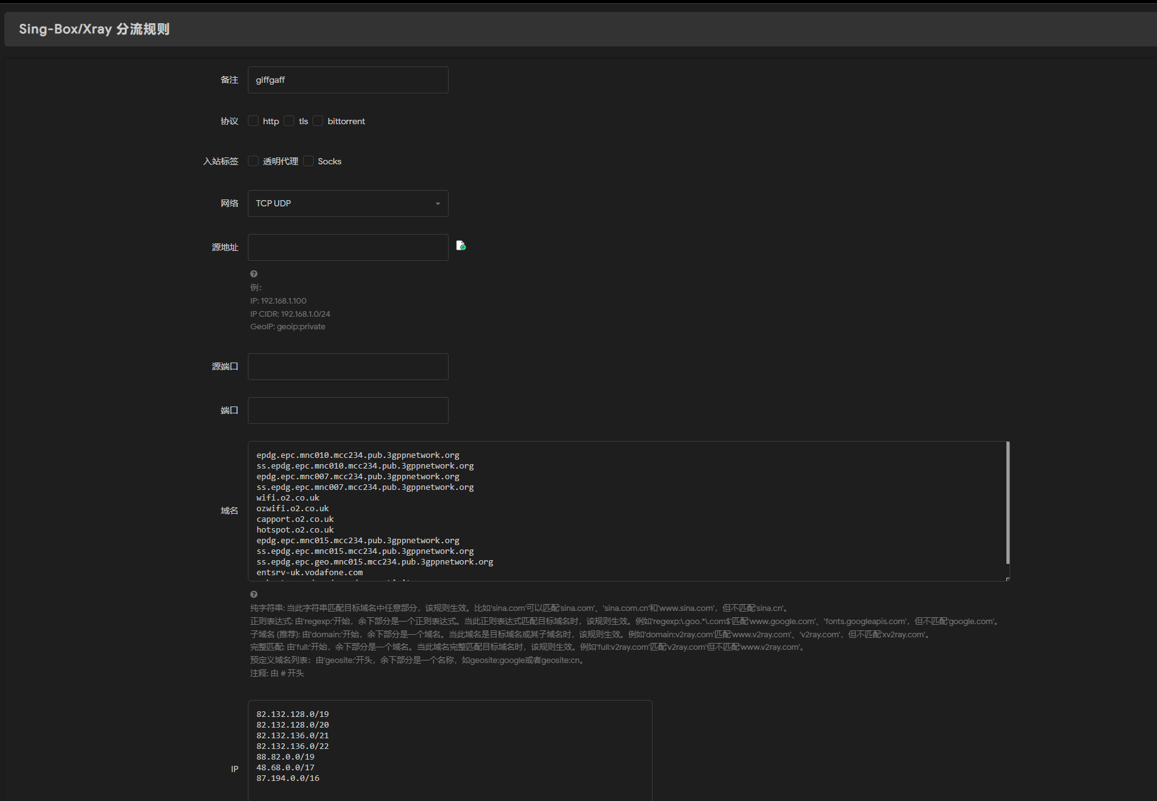Image resolution: width=1157 pixels, height=801 pixels.
Task: Tick the tls protocol checkbox
Action: tap(289, 121)
